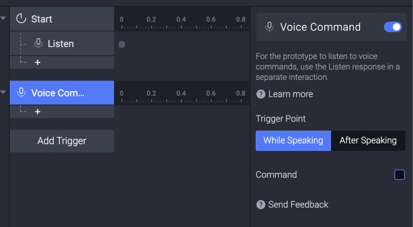Open the Learn more link
This screenshot has height=227, width=413.
(290, 94)
